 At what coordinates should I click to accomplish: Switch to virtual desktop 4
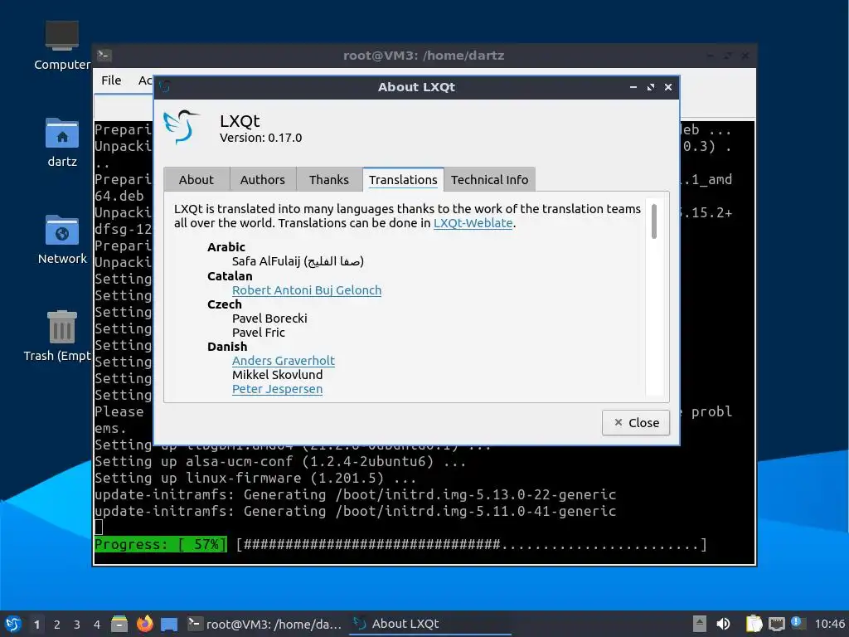[x=97, y=625]
